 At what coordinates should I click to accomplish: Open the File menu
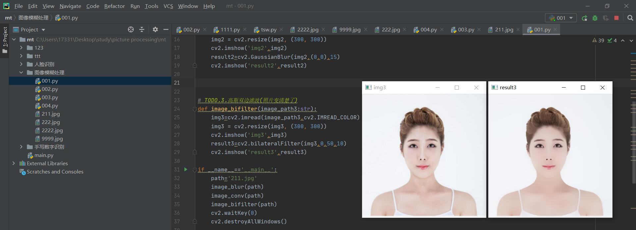click(19, 6)
